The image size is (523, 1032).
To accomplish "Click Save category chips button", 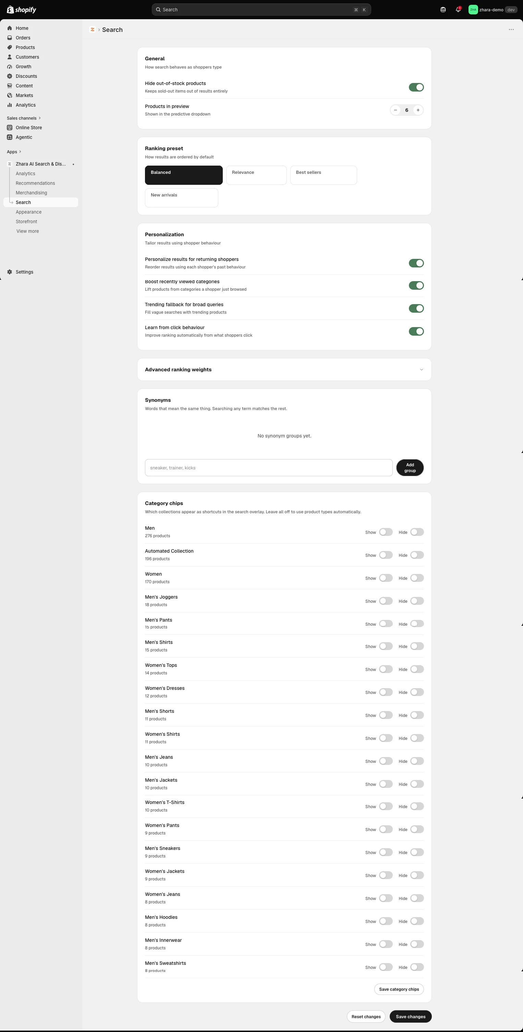I will pyautogui.click(x=399, y=989).
